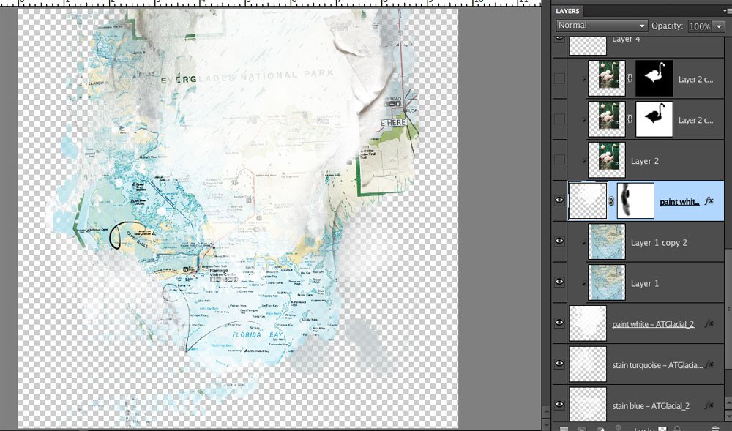Select the stain turquoise layer thumbnail
This screenshot has width=732, height=431.
click(x=589, y=364)
